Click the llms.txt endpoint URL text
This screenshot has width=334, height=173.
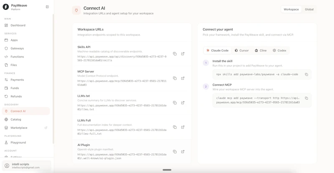(122, 108)
